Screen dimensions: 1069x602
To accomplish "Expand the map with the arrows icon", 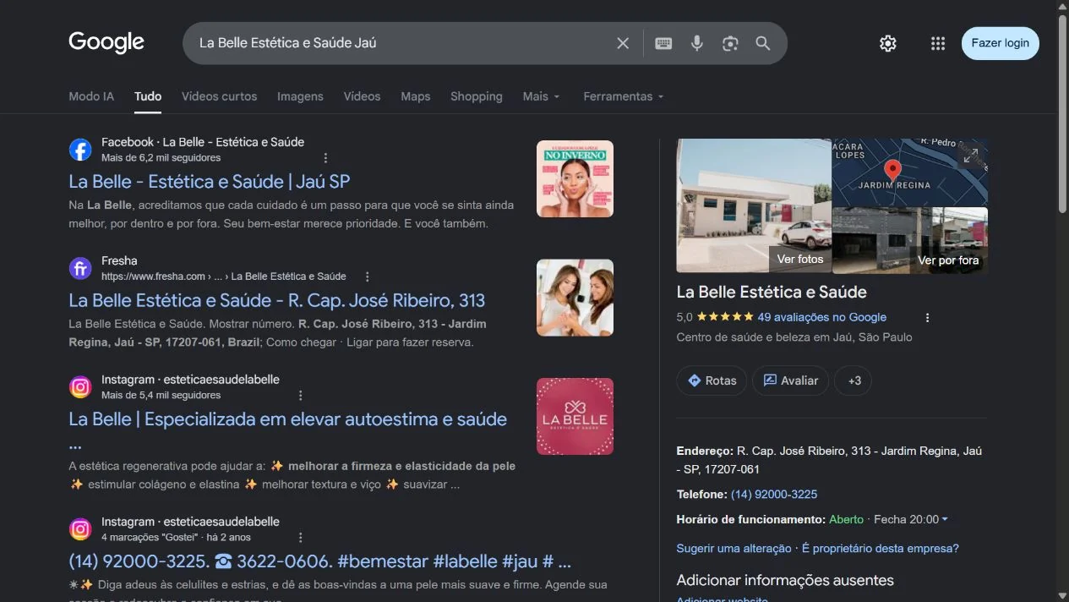I will [971, 156].
